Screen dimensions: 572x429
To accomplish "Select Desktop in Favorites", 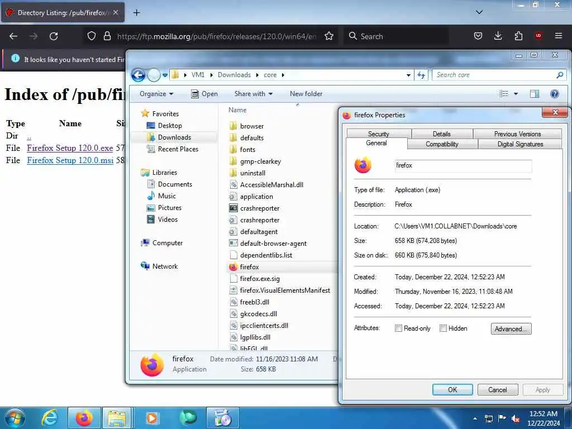I will point(170,126).
